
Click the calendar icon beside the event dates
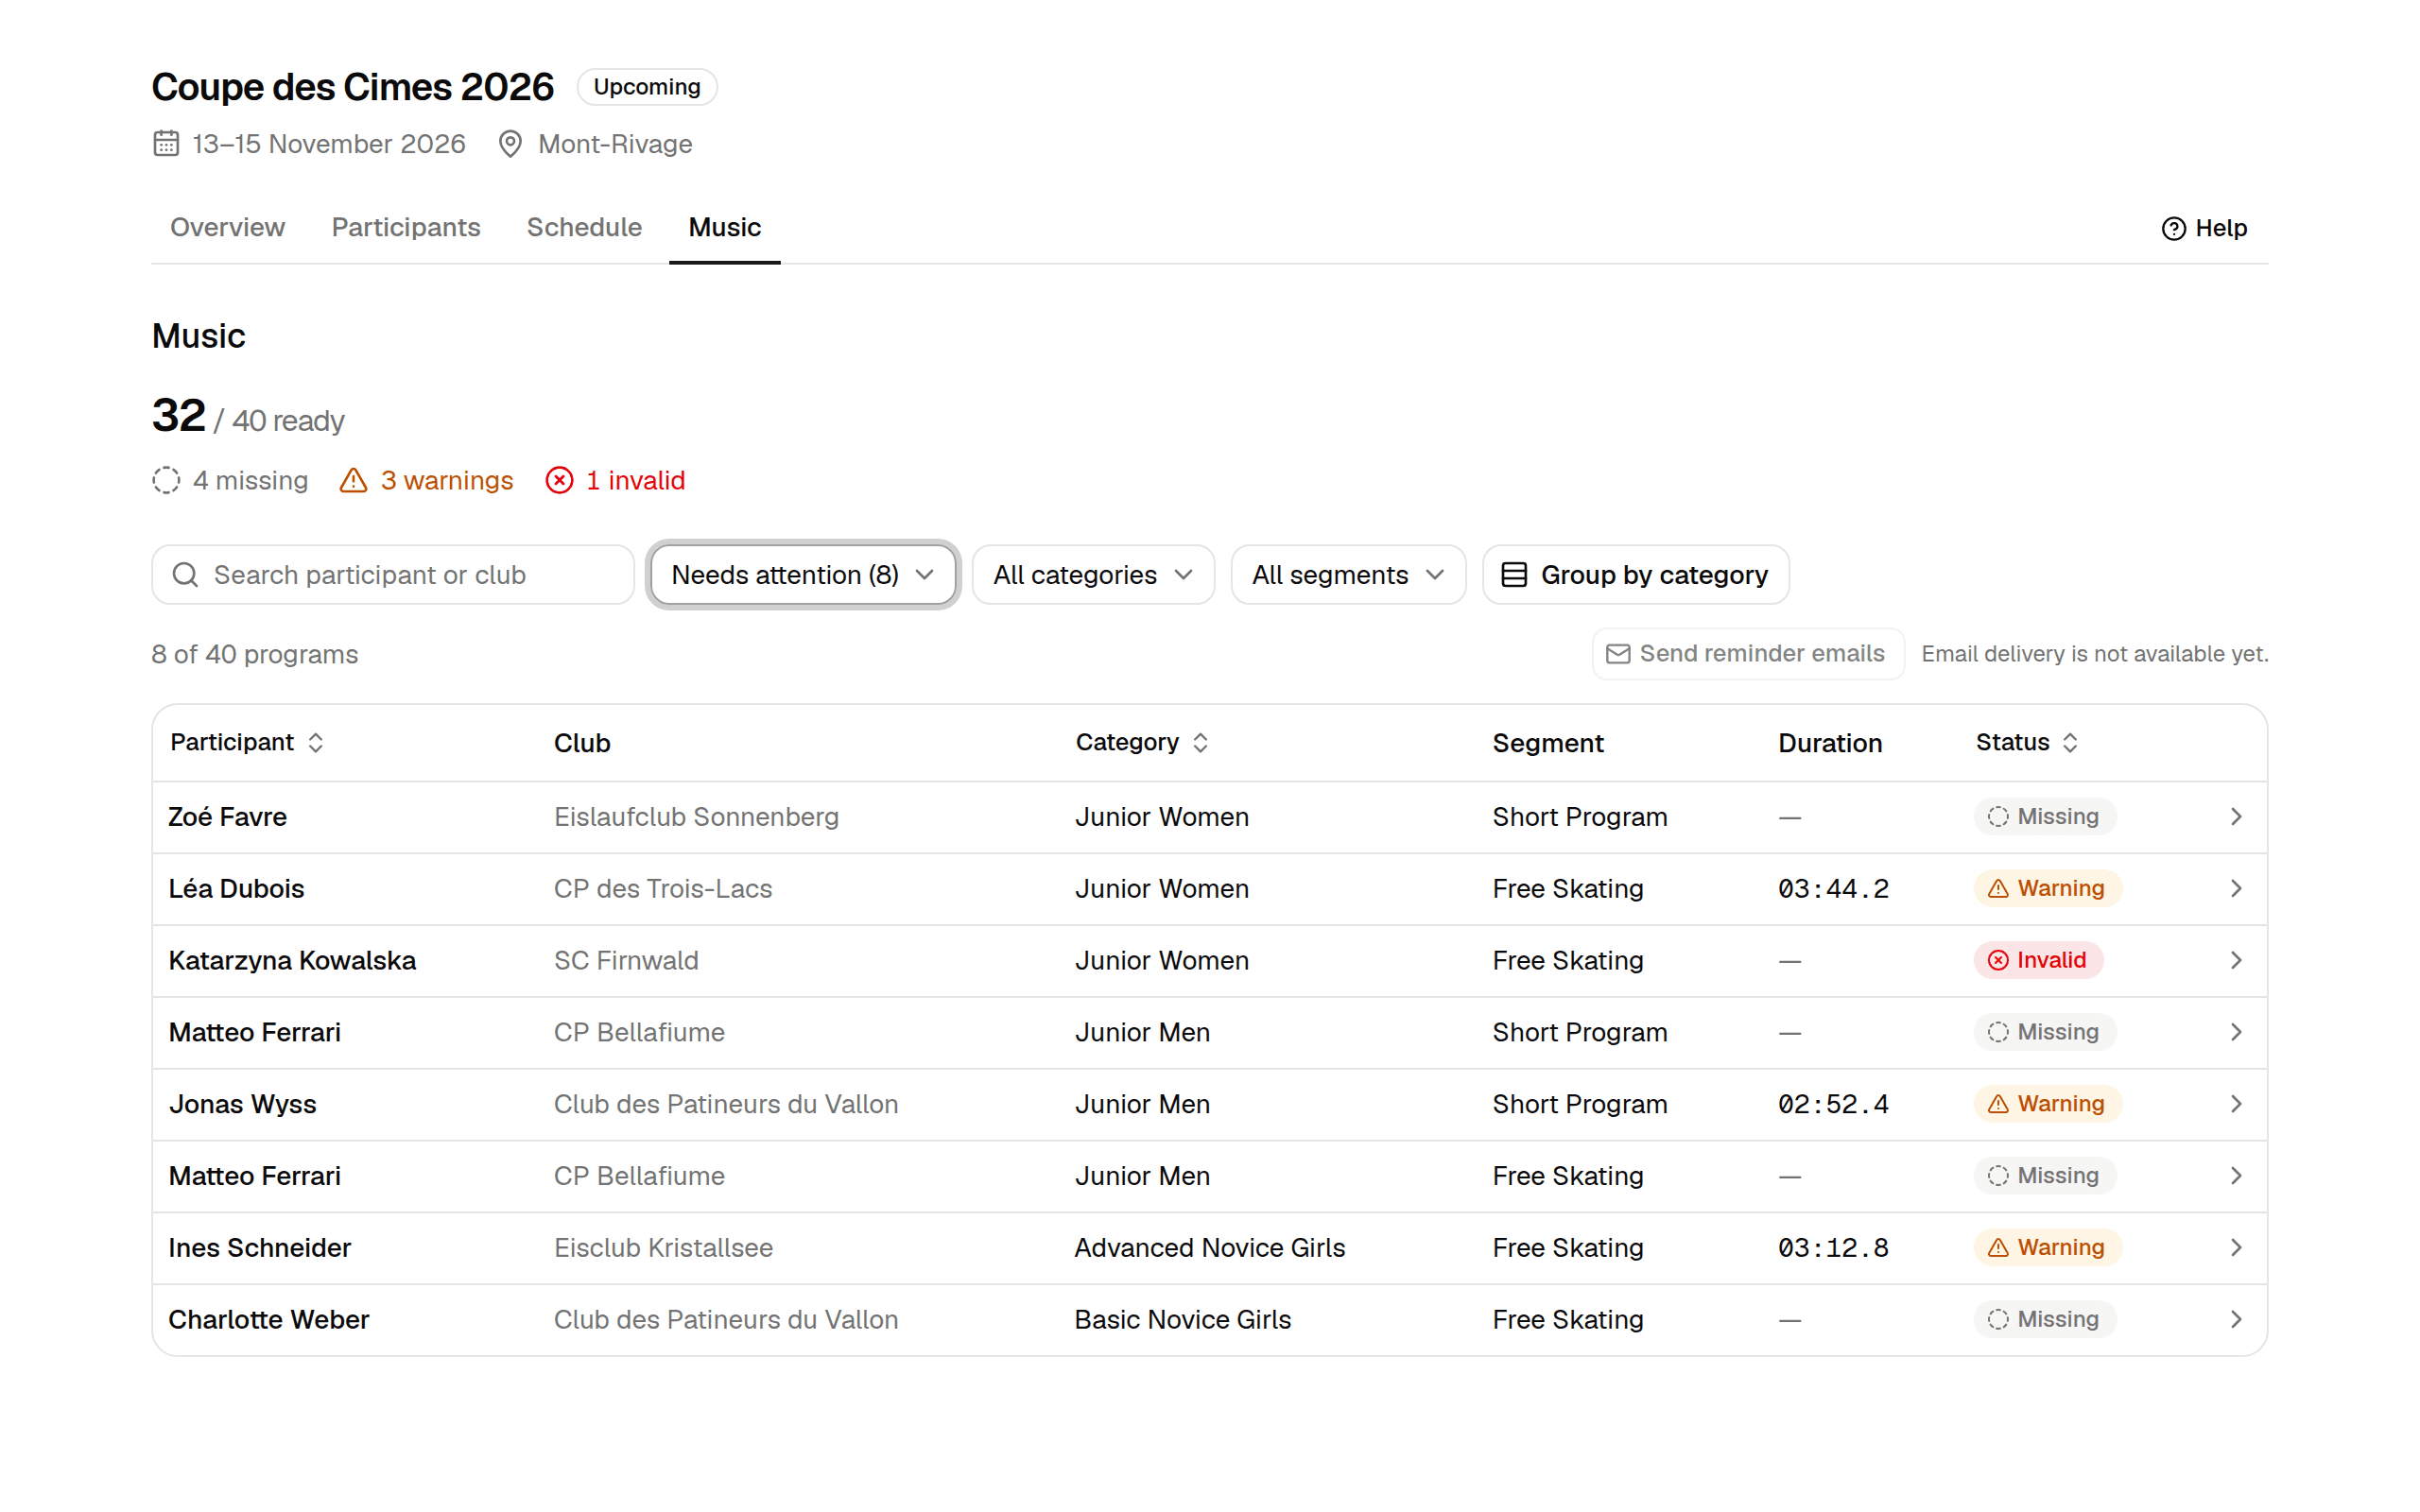[x=166, y=144]
